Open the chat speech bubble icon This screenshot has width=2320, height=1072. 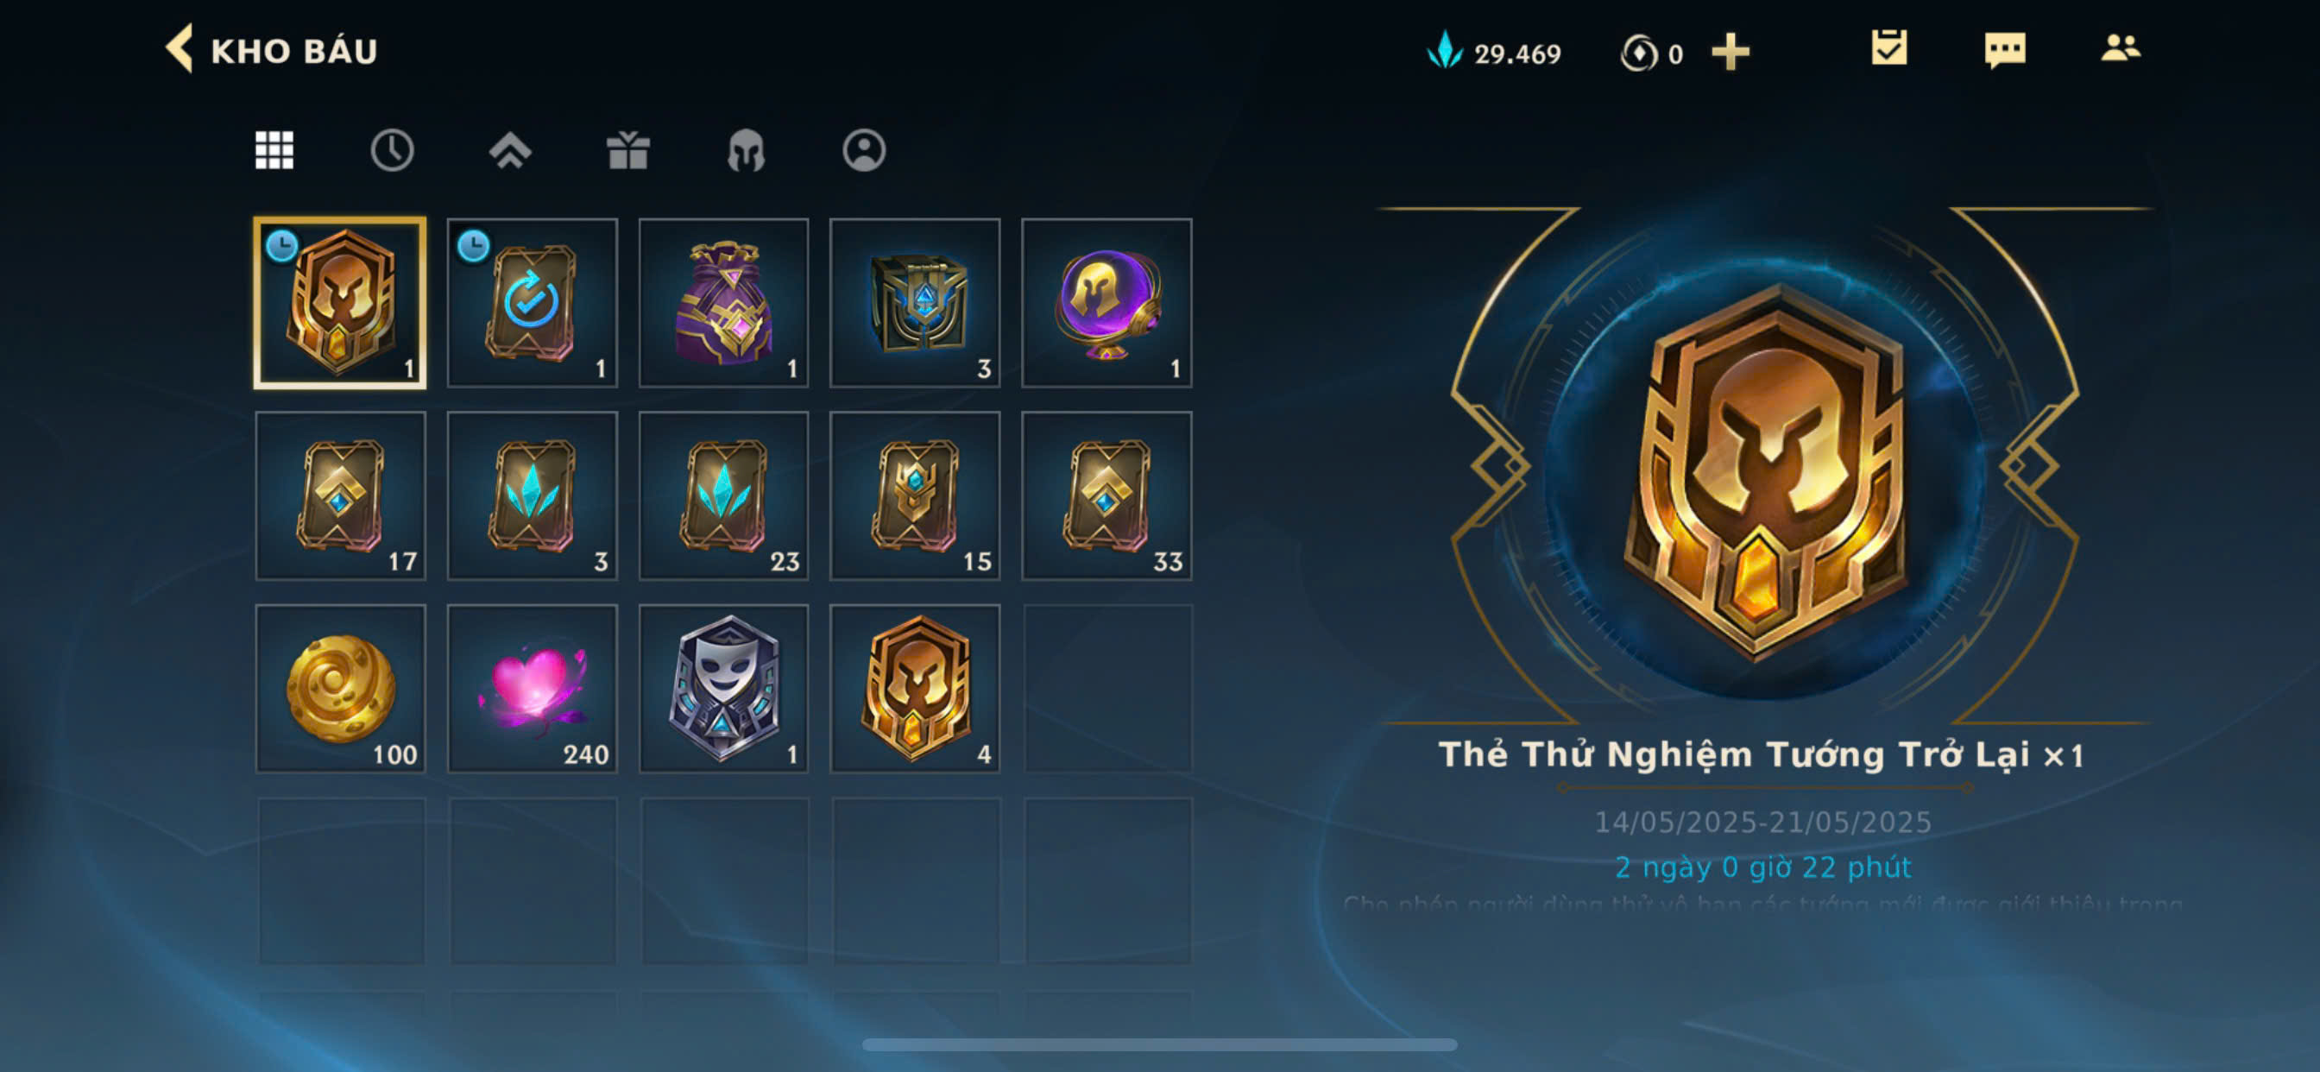[2005, 49]
